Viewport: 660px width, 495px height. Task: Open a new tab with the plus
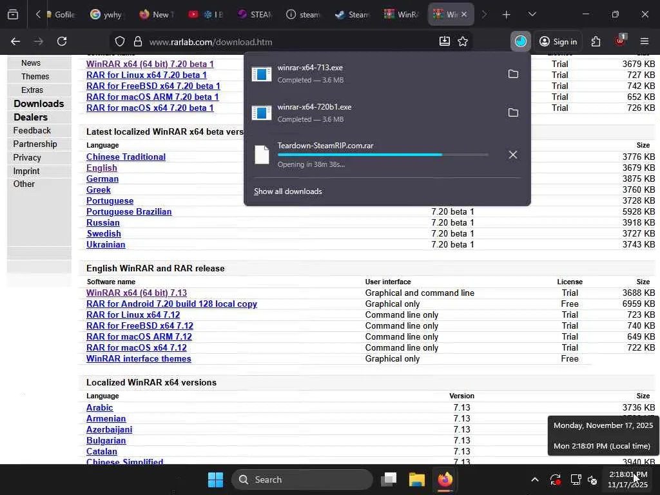(x=506, y=15)
